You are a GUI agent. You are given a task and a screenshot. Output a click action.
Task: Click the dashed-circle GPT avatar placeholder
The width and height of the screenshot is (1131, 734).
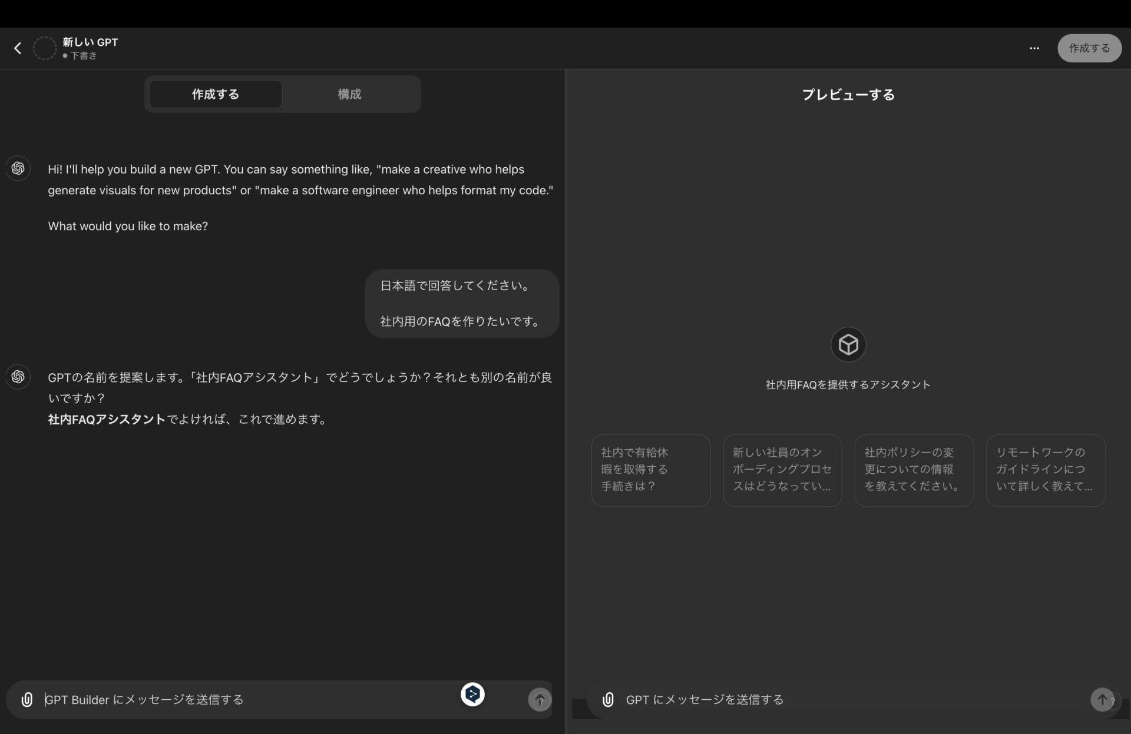click(45, 48)
